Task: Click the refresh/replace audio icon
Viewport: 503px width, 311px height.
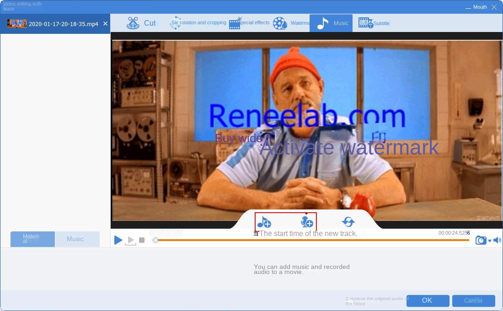Action: click(x=348, y=221)
